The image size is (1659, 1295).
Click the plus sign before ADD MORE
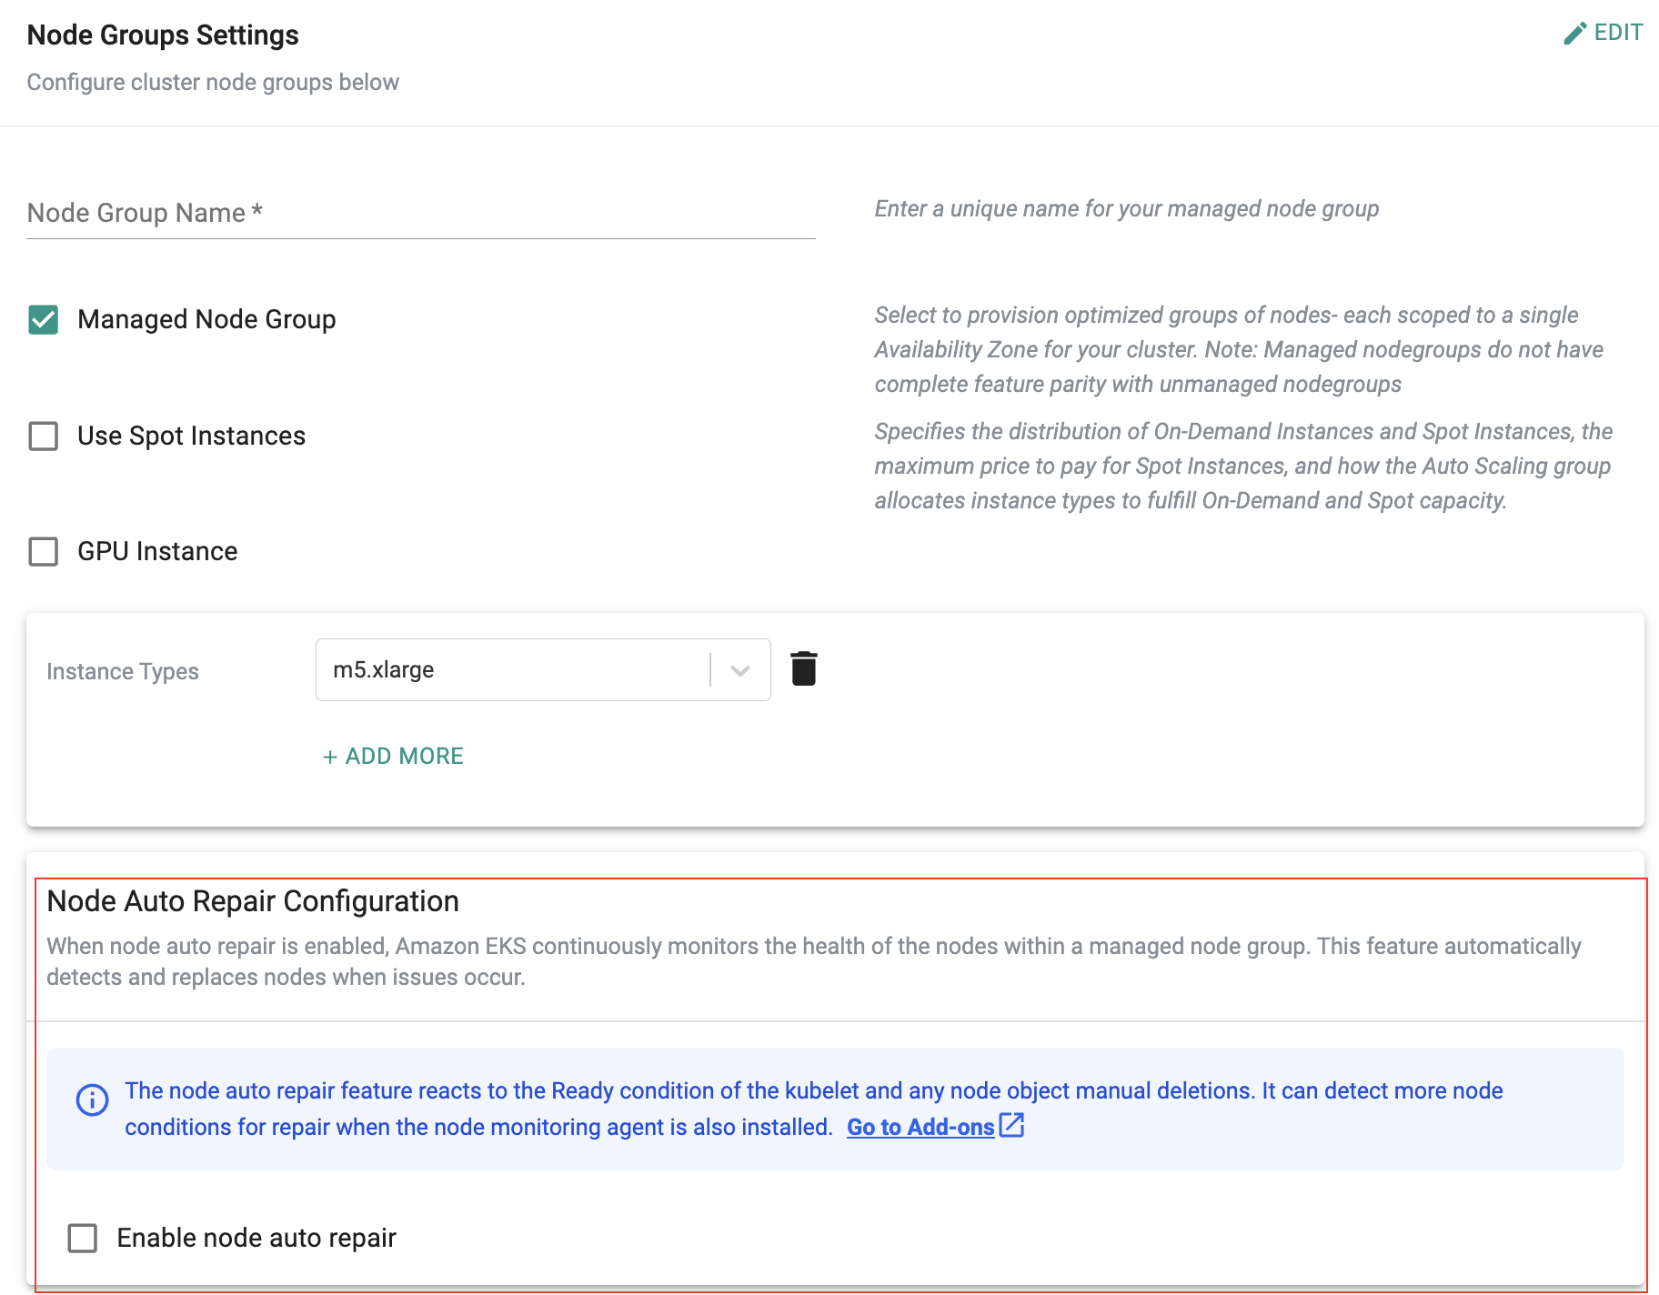tap(329, 757)
